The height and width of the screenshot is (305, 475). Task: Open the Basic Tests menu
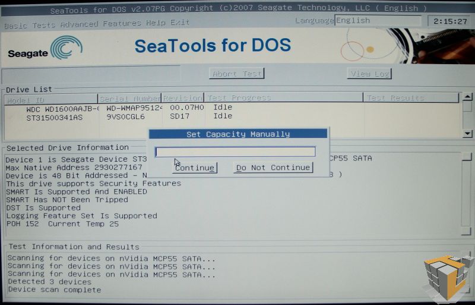[x=30, y=25]
